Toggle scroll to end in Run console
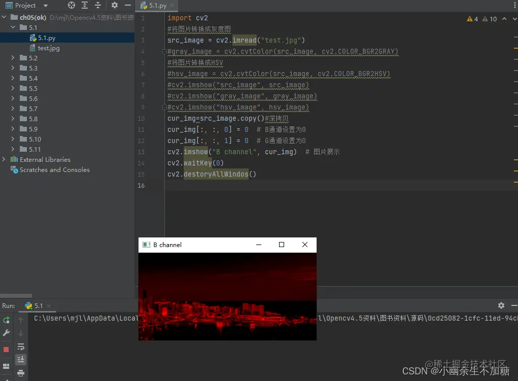 (x=20, y=360)
